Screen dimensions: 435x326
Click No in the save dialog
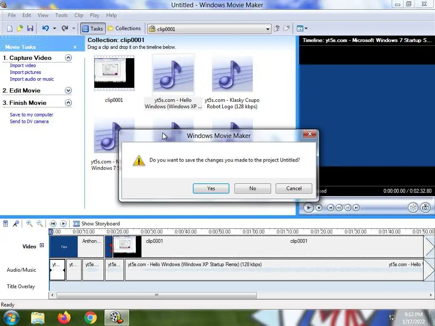tap(252, 188)
